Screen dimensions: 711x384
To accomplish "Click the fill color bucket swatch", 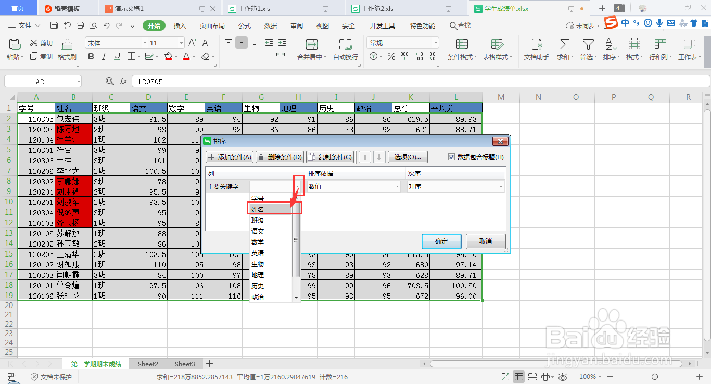I will (168, 56).
